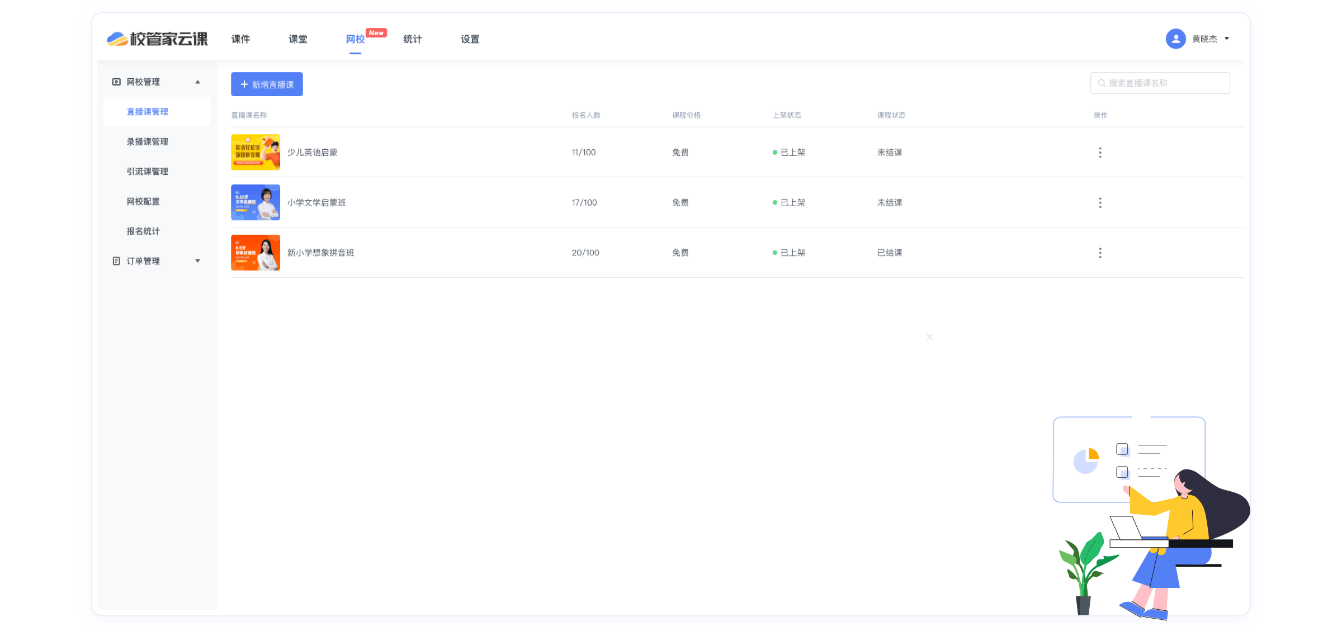Click 已上架 status of 少儿英语启蒙
The image size is (1342, 636).
(789, 153)
